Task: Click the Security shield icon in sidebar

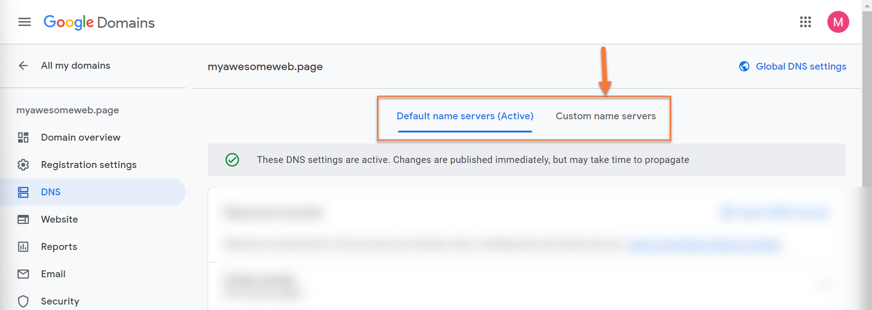Action: point(23,301)
